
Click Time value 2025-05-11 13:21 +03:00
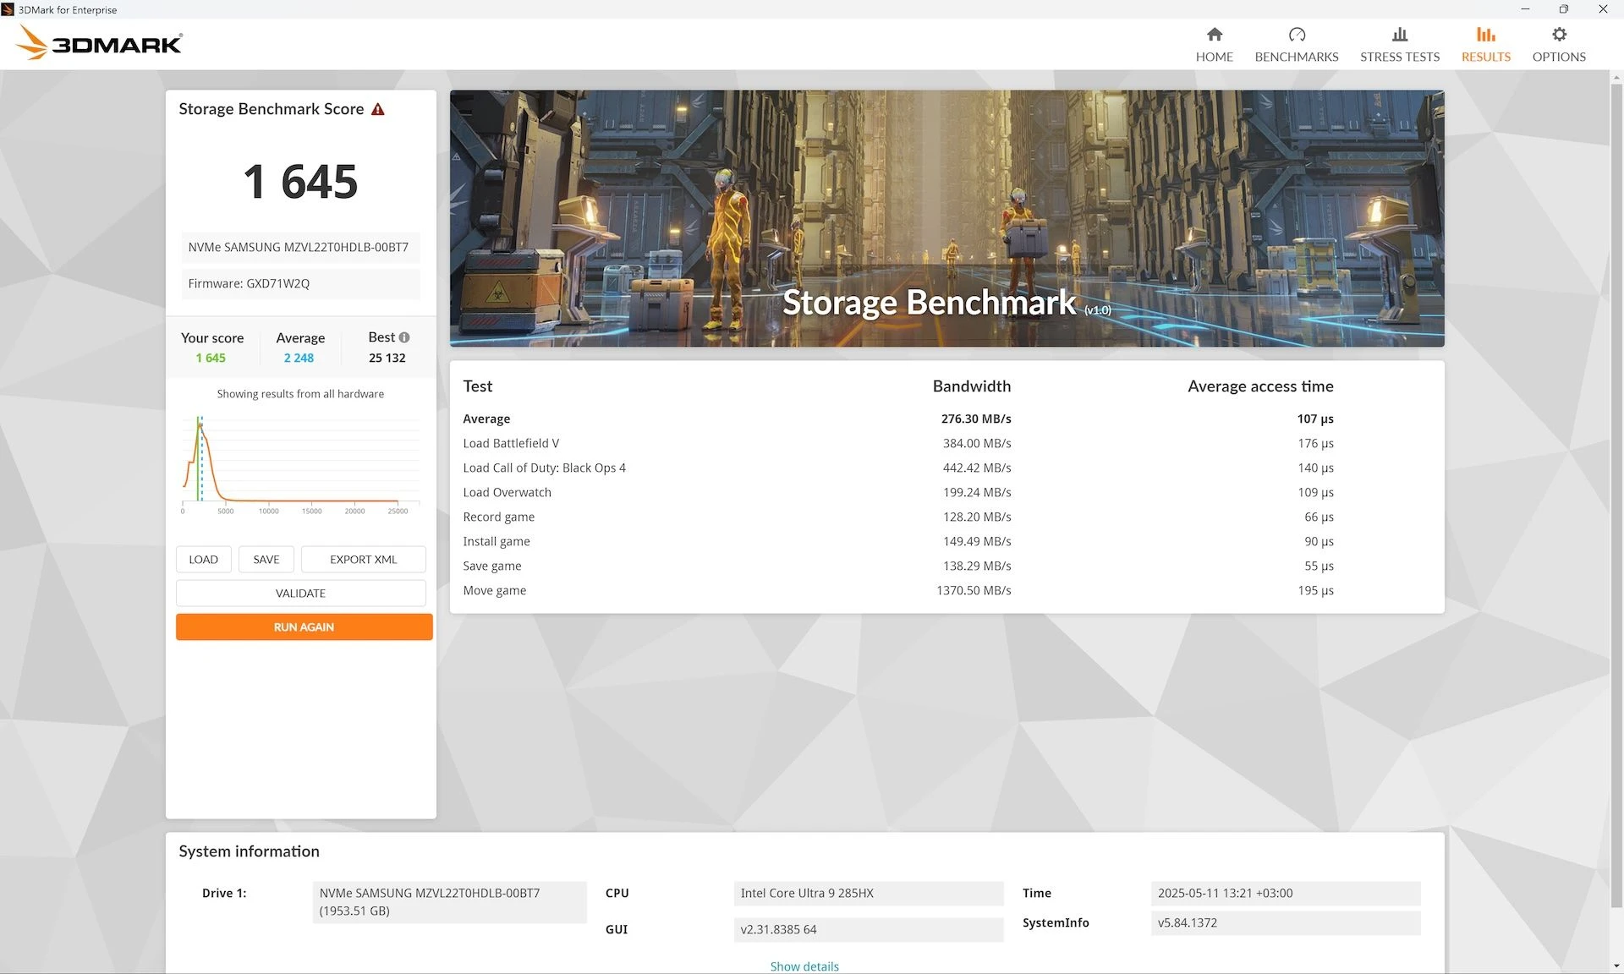pos(1285,893)
